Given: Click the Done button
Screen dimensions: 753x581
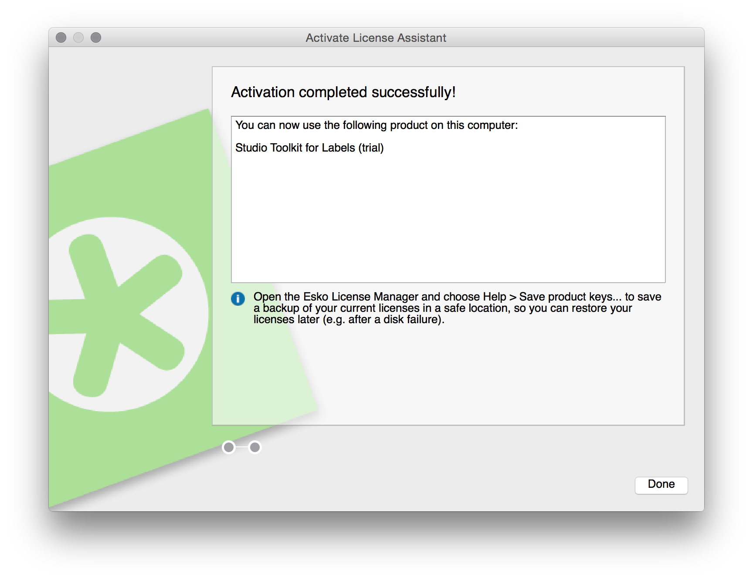Looking at the screenshot, I should [661, 485].
